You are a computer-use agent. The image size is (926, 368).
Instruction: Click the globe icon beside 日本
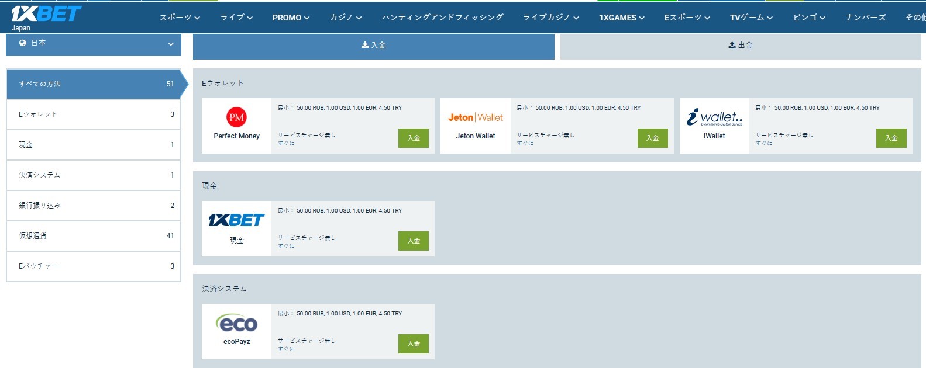23,43
